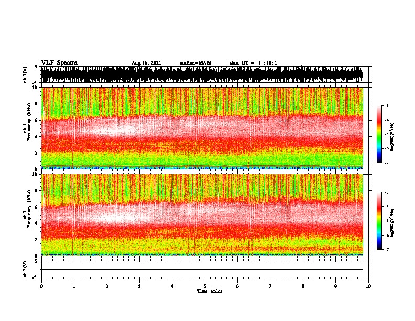This screenshot has width=415, height=321.
Task: Click the time axis tick label "5"
Action: pos(205,286)
